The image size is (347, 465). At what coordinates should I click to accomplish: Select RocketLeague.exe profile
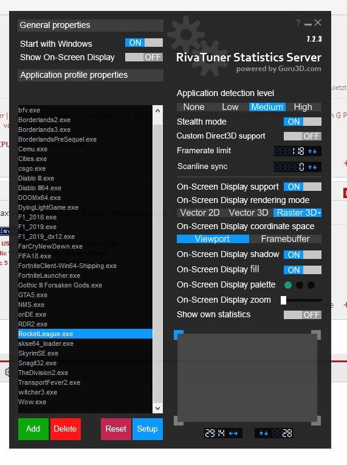86,334
